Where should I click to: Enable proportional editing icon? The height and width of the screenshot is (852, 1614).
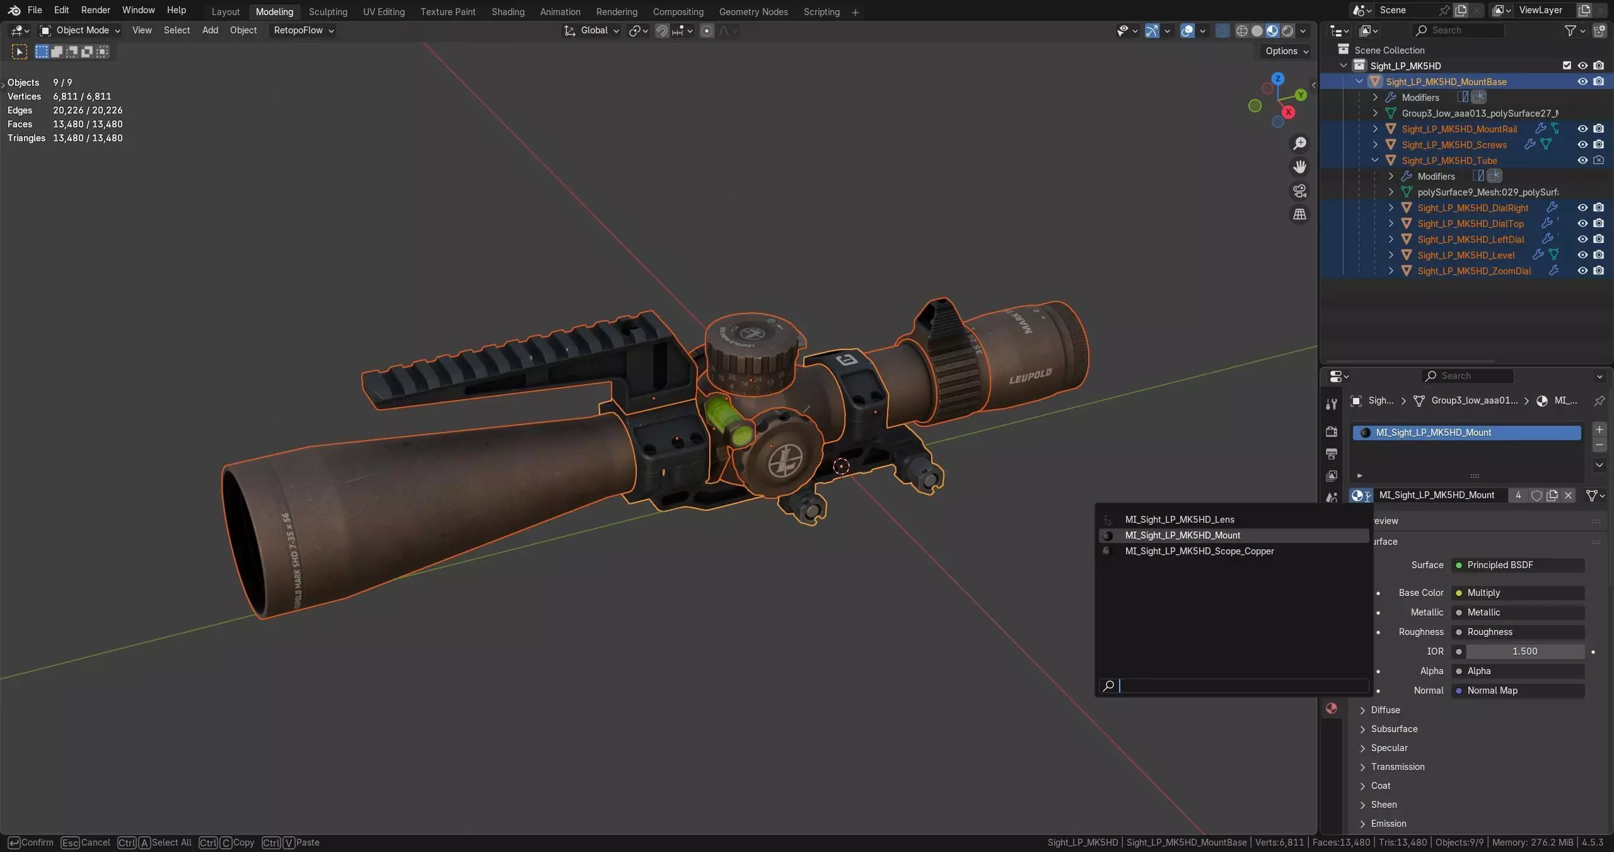click(x=707, y=31)
